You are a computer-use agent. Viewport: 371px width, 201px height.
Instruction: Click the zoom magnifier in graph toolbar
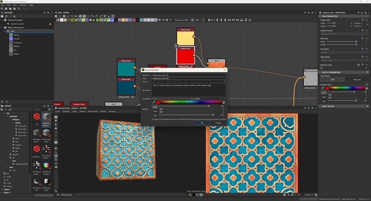click(72, 16)
